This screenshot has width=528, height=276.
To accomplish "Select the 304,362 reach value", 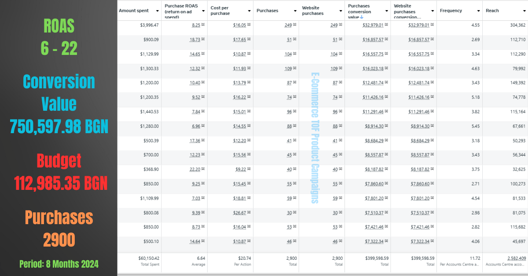I will coord(518,25).
